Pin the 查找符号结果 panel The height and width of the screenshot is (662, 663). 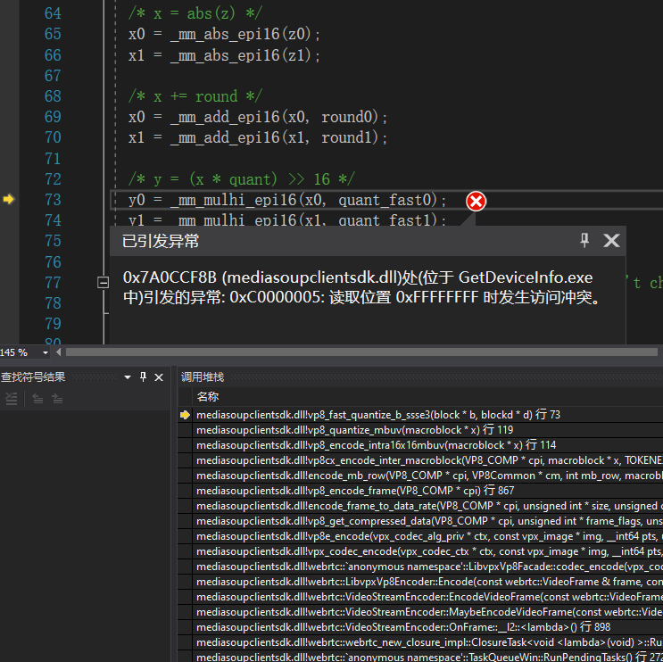click(x=144, y=377)
